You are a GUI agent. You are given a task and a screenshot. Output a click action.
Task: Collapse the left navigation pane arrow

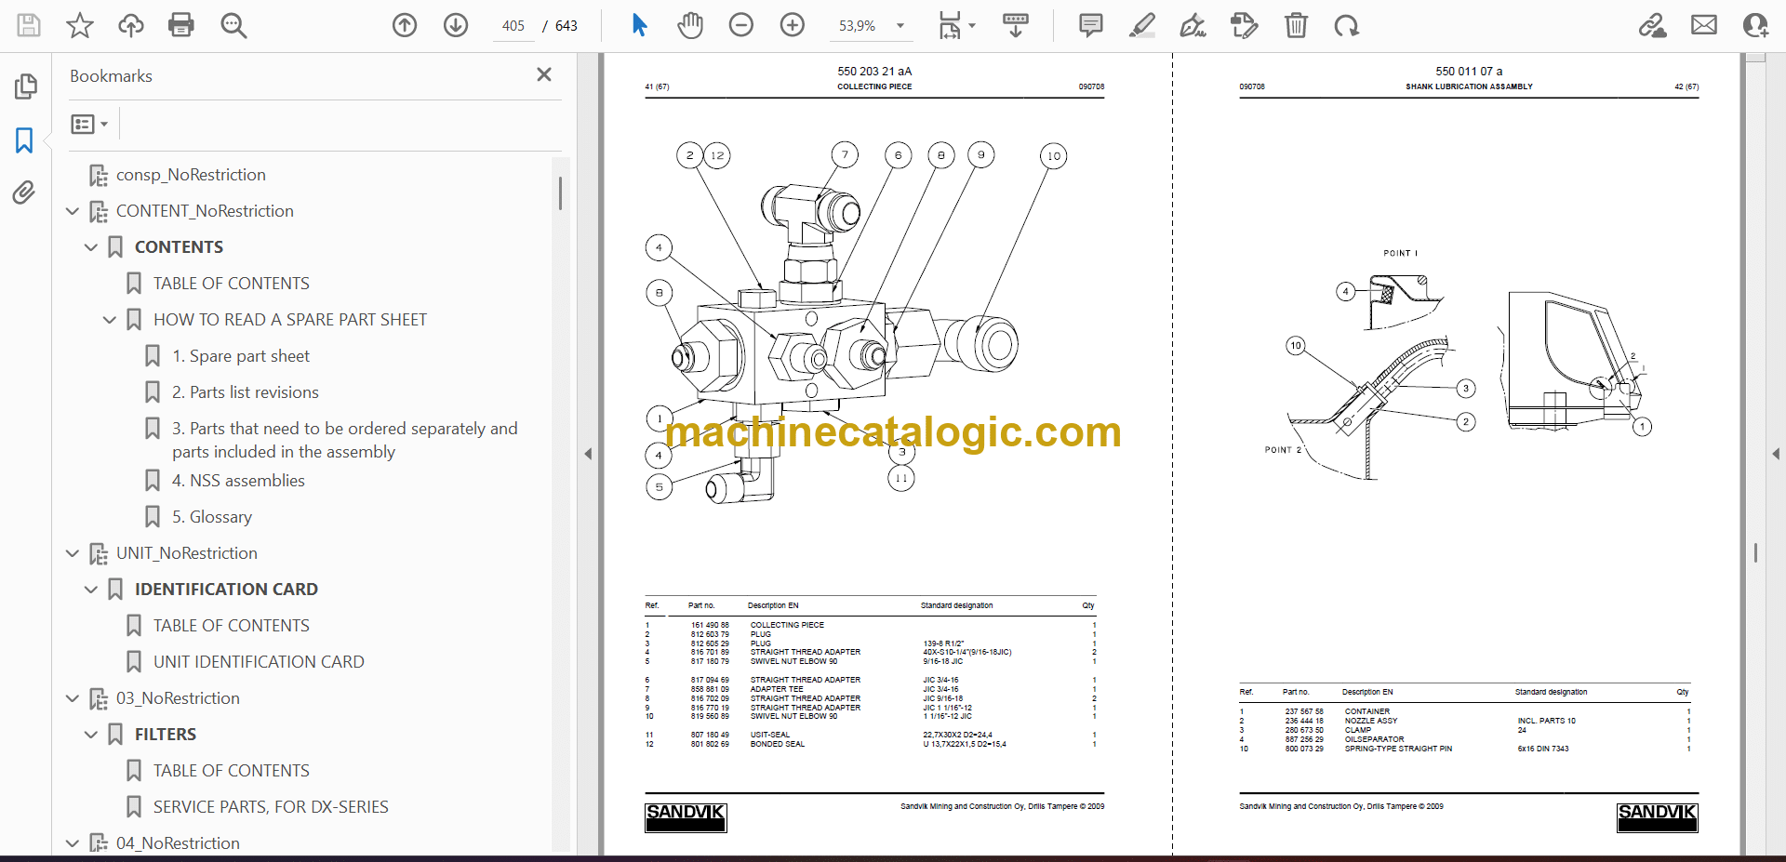pos(588,454)
